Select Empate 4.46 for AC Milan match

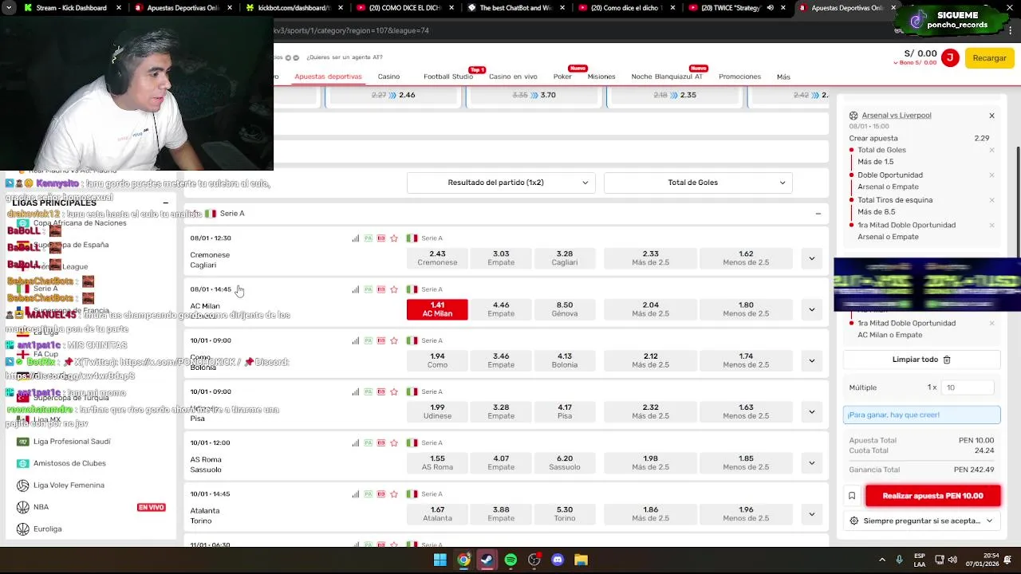pyautogui.click(x=501, y=309)
